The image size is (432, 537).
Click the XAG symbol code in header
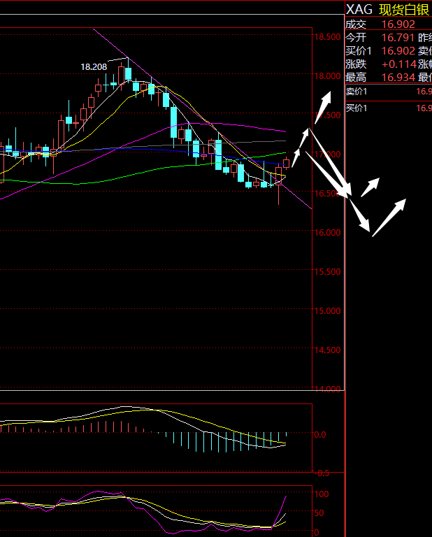click(x=359, y=9)
